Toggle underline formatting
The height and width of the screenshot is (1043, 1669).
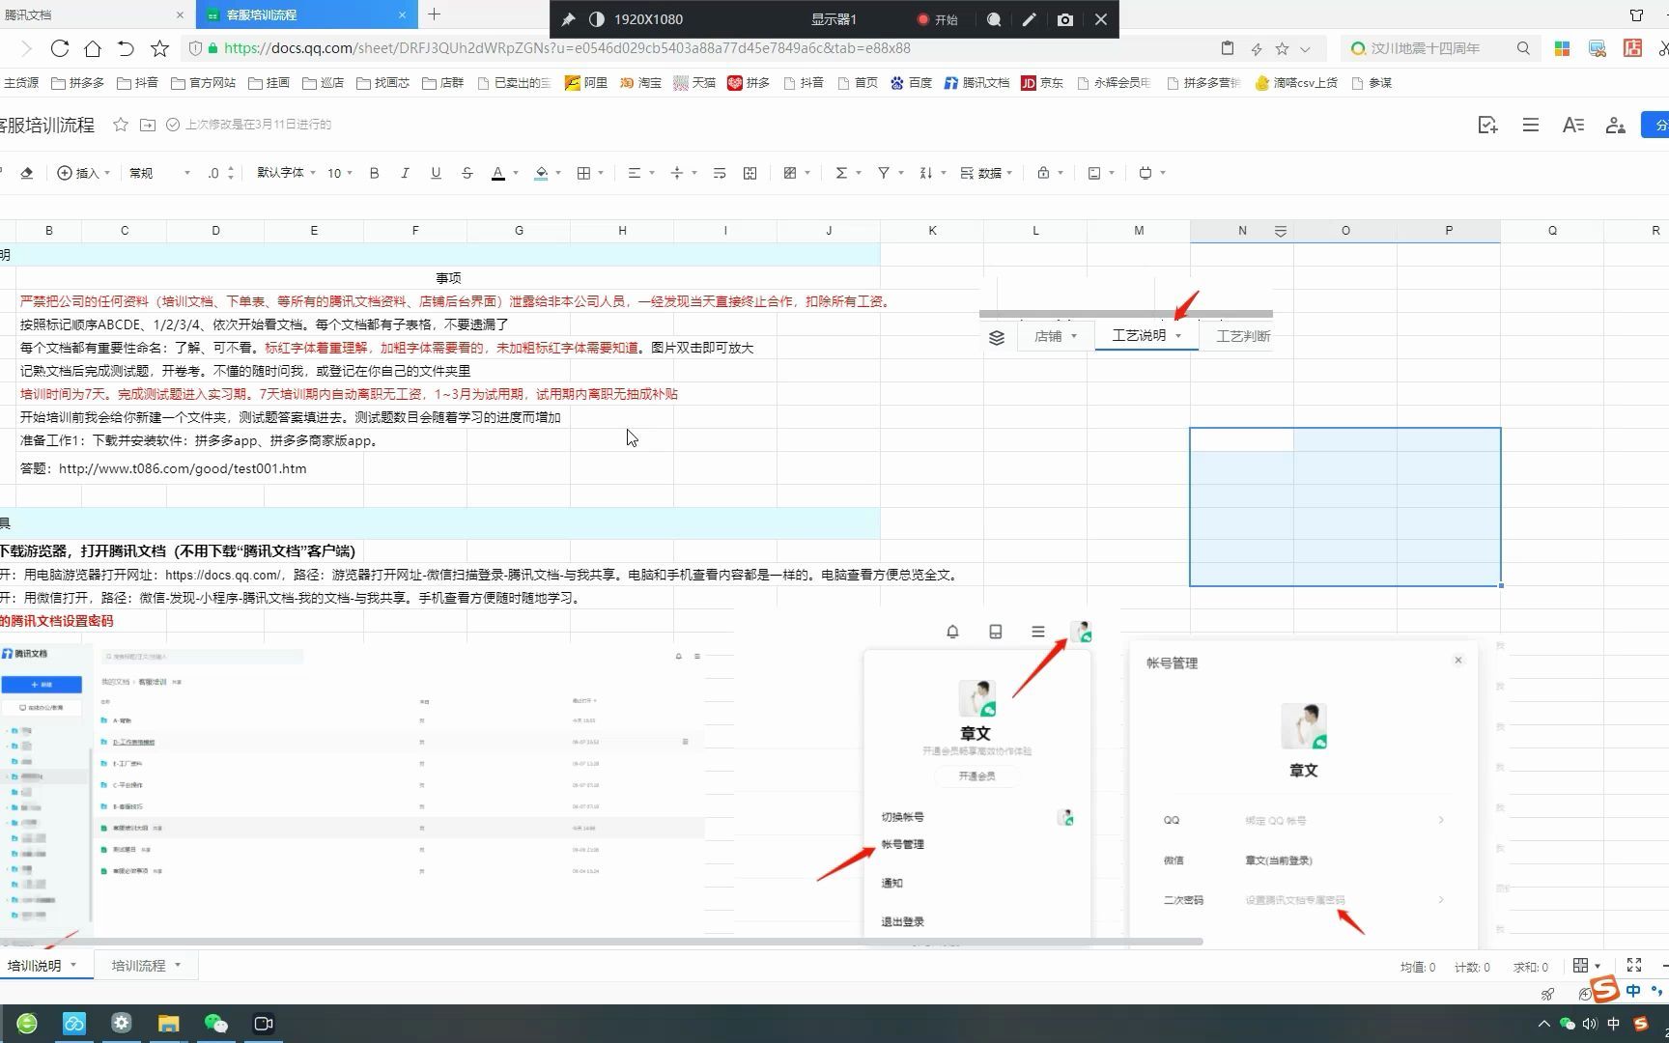[x=436, y=173]
